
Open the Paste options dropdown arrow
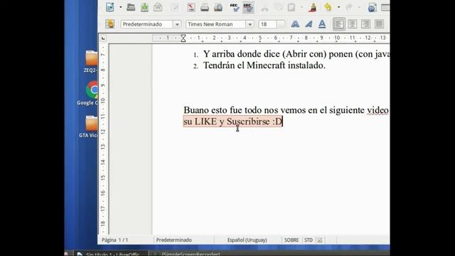301,7
